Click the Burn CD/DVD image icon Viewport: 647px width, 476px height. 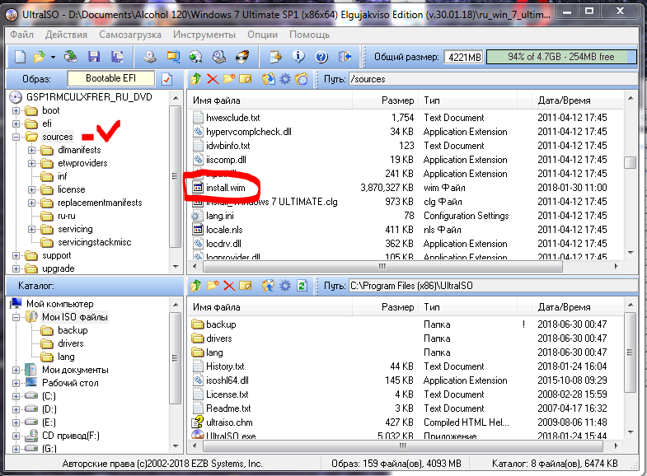click(242, 57)
